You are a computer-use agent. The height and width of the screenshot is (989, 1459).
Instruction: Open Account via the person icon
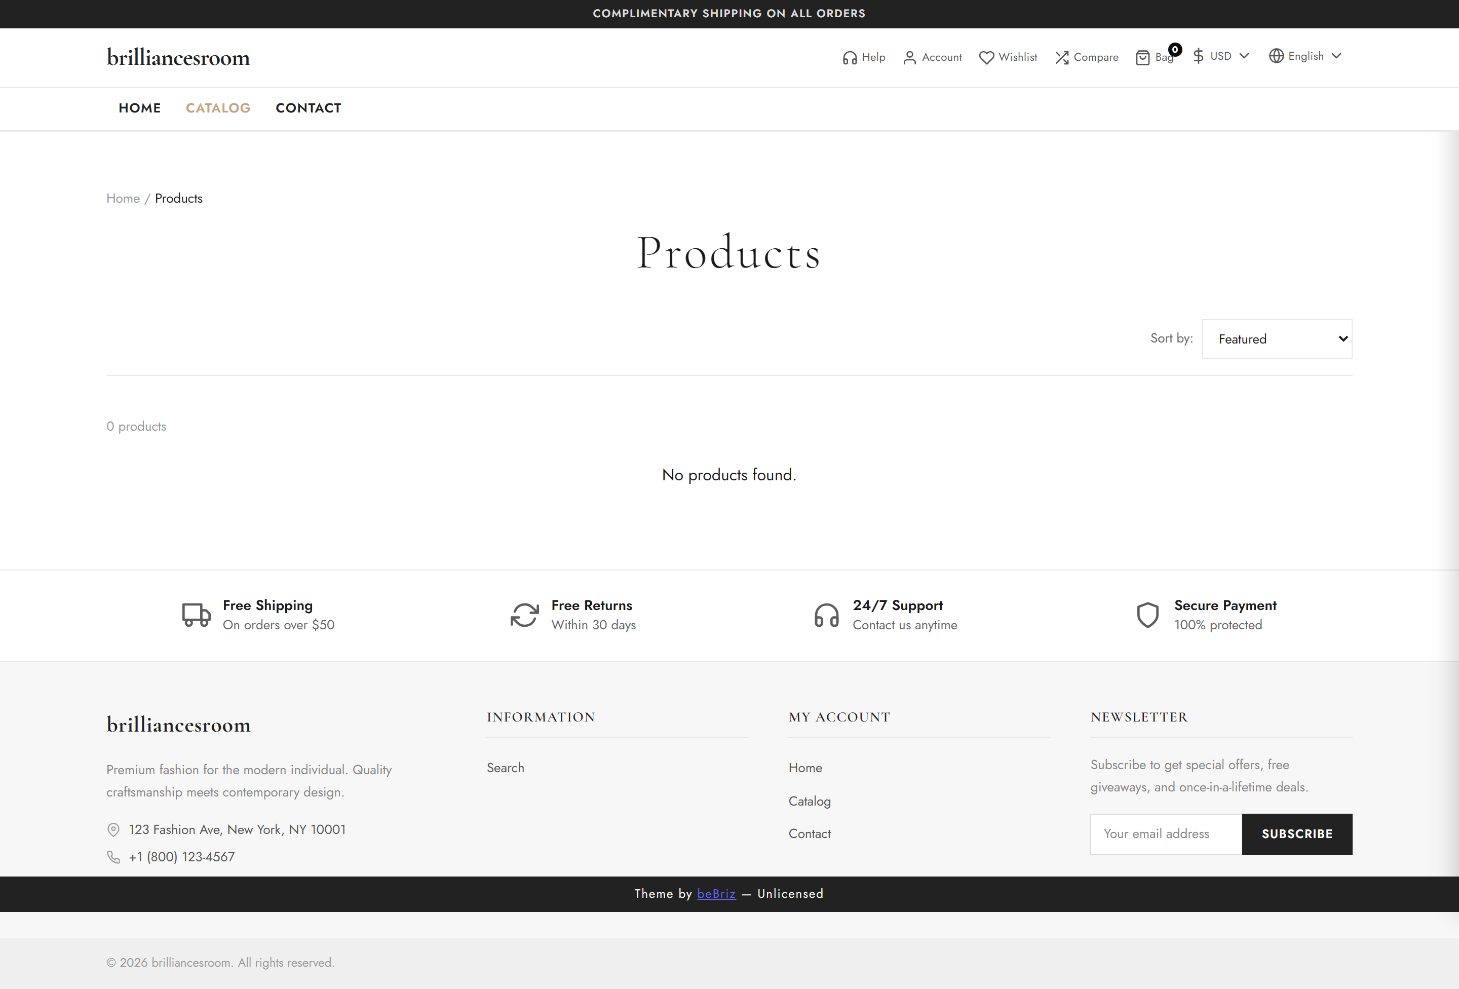[x=909, y=58]
